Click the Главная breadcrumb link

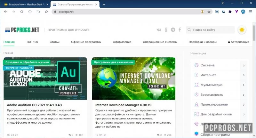(x=8, y=53)
